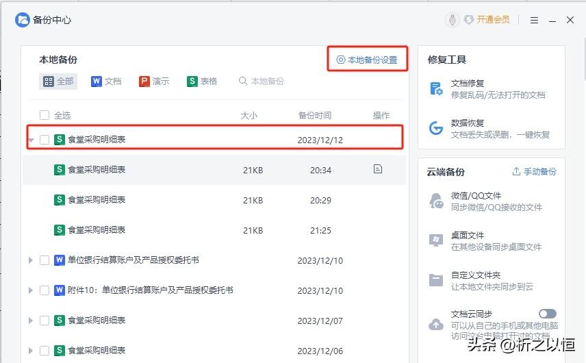The image size is (586, 363).
Task: Click Word icon of 单位银行结算账户及产品授权委托书
Action: point(60,260)
